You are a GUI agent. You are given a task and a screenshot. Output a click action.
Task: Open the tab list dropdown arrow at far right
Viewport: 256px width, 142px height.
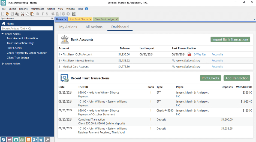(255, 19)
